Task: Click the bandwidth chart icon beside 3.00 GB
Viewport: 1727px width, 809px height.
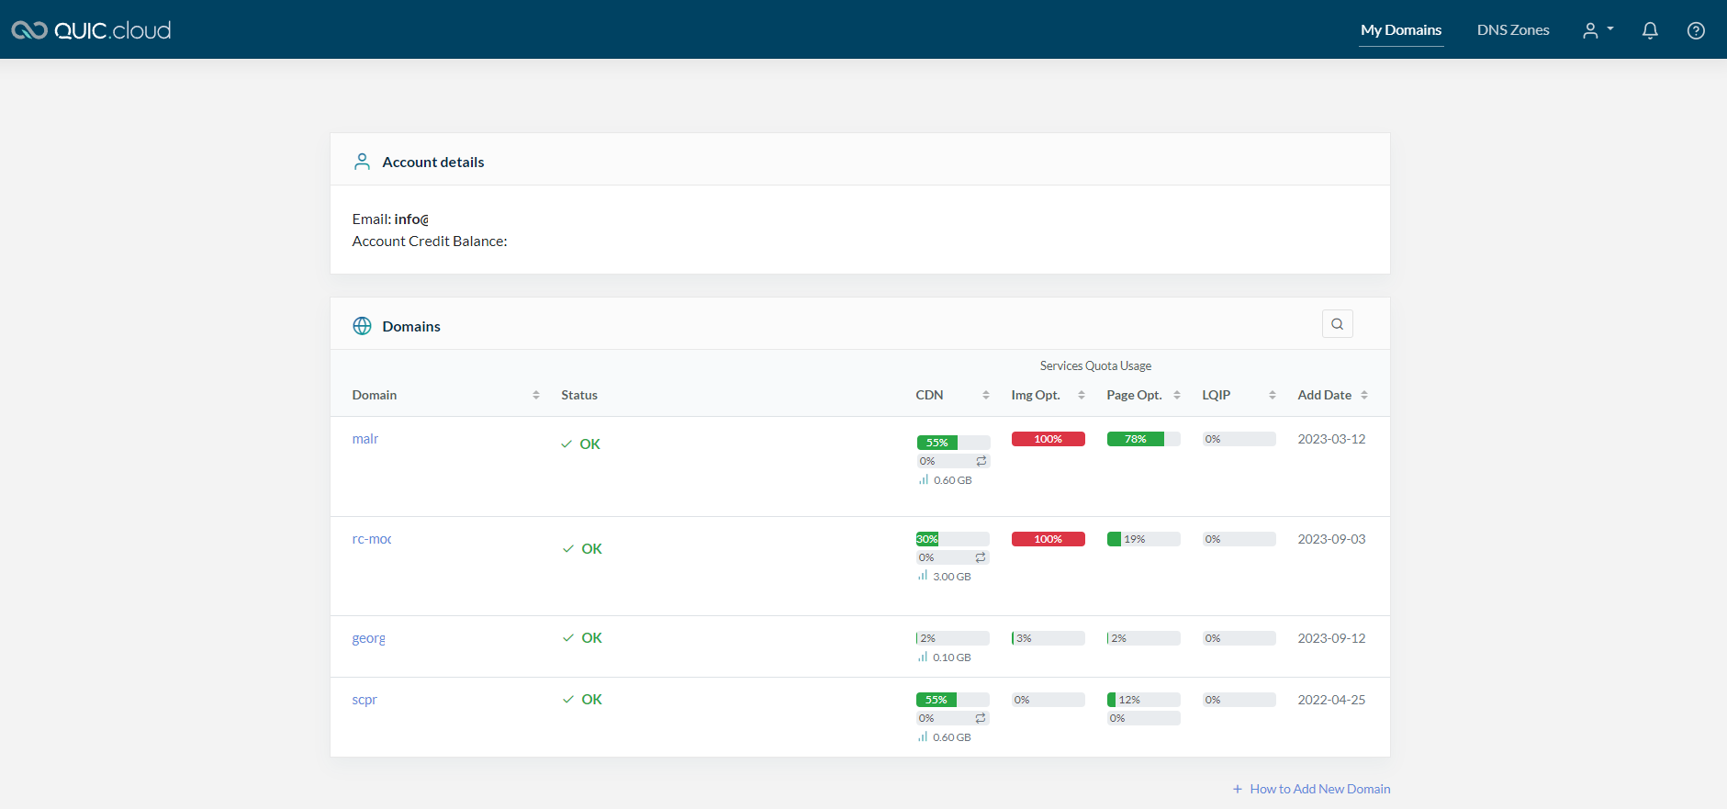Action: (x=923, y=576)
